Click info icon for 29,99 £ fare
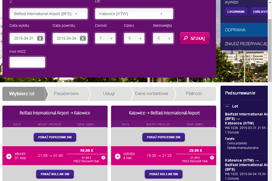The height and width of the screenshot is (181, 272). [x=212, y=157]
